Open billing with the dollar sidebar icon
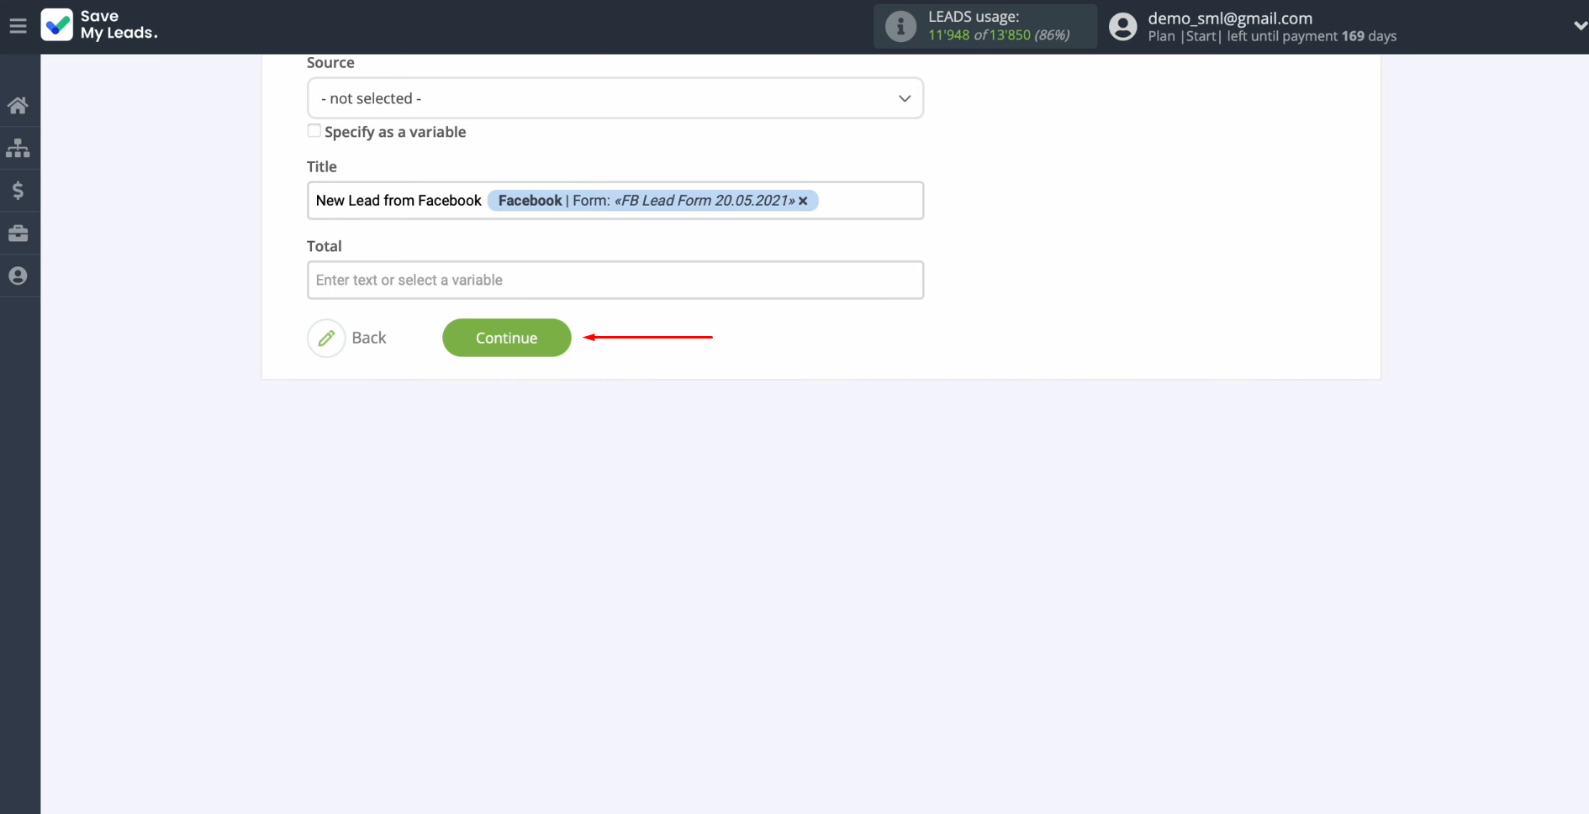 18,191
